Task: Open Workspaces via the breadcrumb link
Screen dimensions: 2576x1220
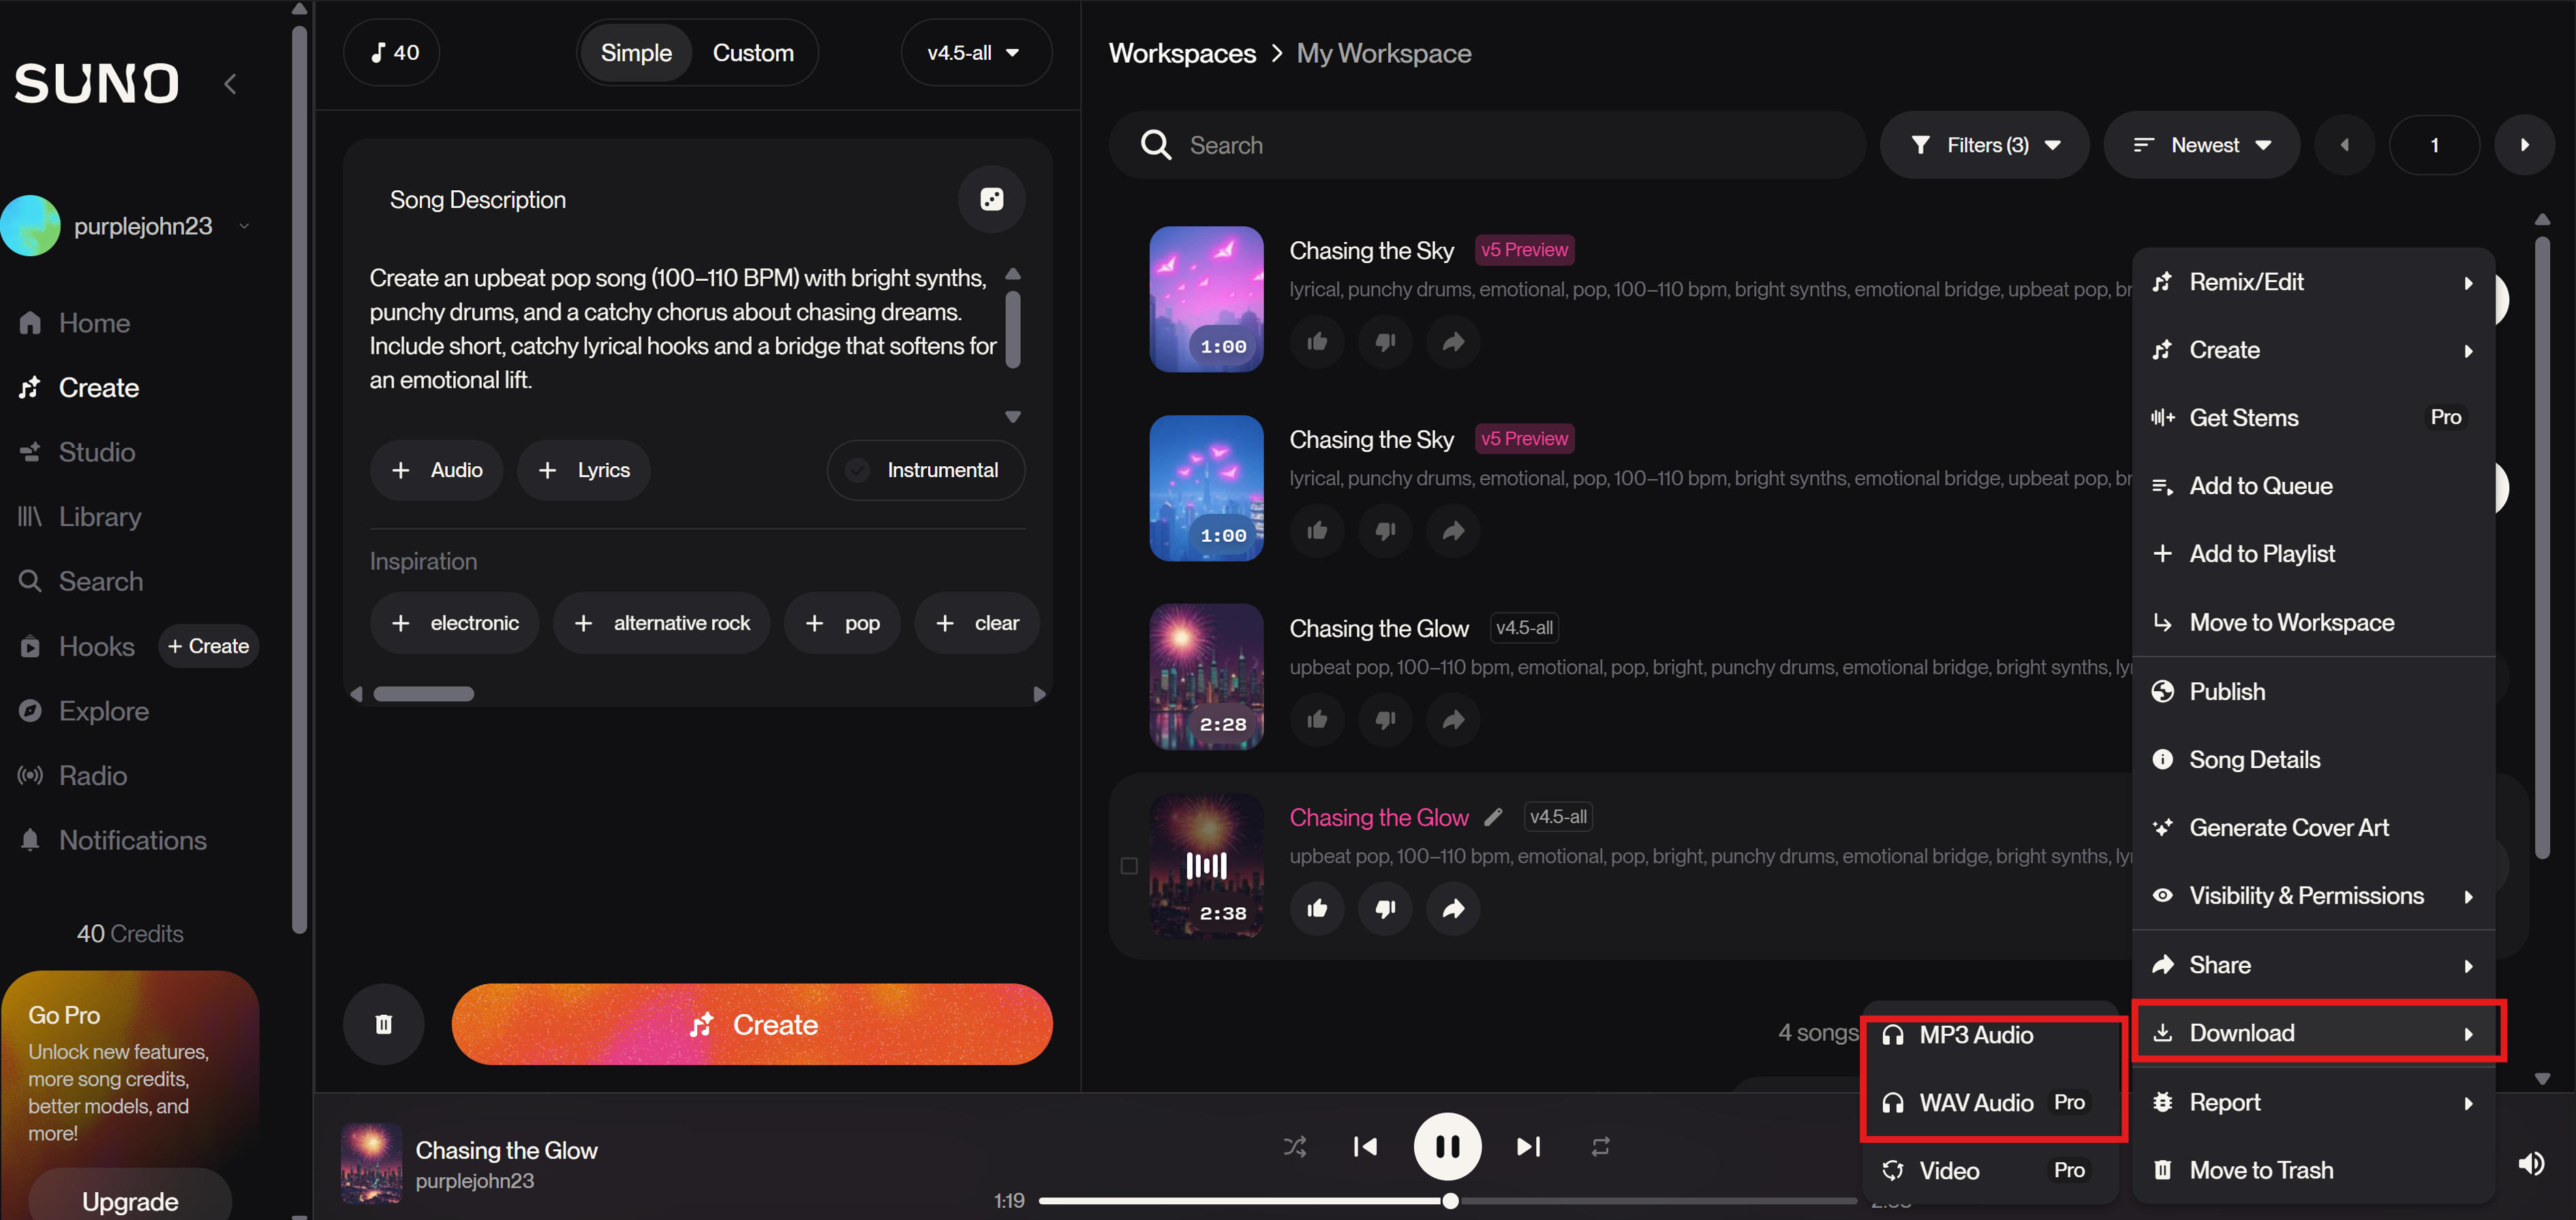Action: tap(1182, 53)
